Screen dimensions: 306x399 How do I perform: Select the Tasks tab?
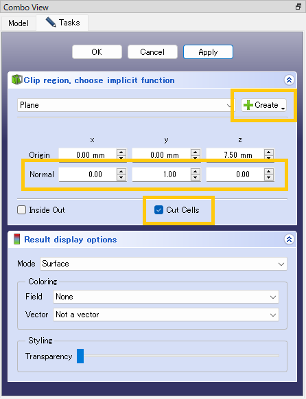point(62,23)
